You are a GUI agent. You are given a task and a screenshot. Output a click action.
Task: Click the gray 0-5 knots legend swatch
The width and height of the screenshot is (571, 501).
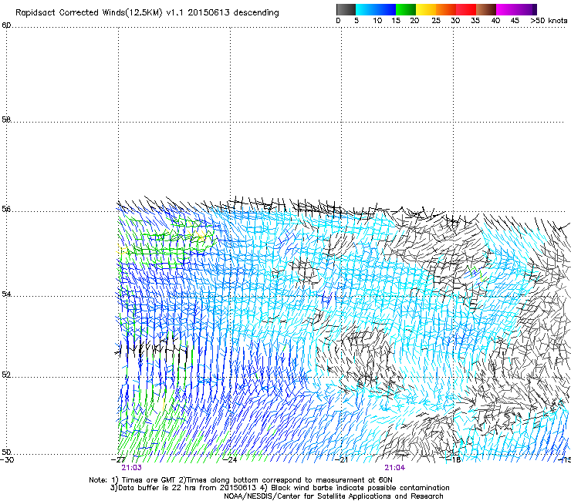tap(346, 9)
